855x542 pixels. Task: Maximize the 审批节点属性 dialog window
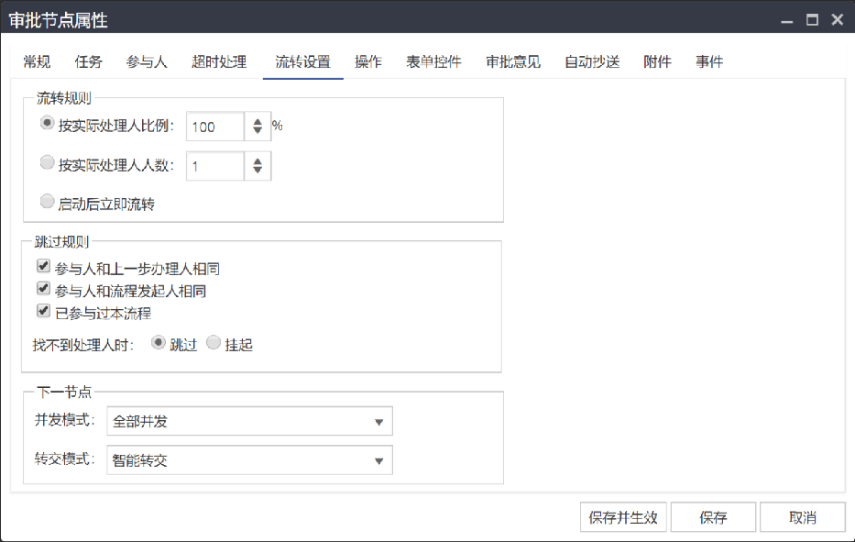811,19
